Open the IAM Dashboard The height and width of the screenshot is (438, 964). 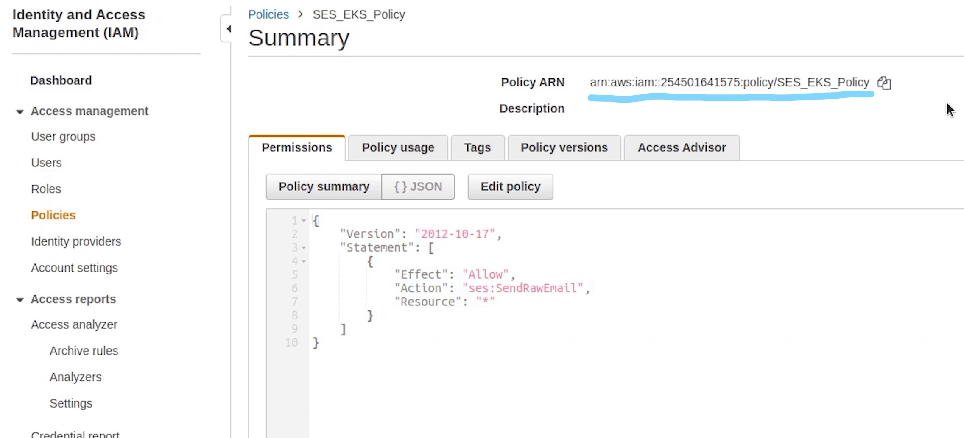click(61, 80)
